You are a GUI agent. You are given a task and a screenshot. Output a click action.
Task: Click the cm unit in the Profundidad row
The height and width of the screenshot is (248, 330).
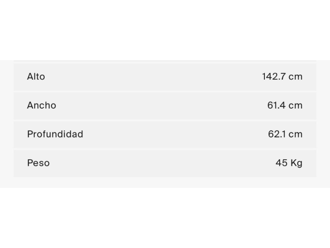pyautogui.click(x=295, y=134)
